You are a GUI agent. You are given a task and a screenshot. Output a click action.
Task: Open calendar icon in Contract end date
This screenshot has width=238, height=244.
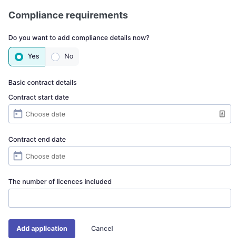click(18, 156)
